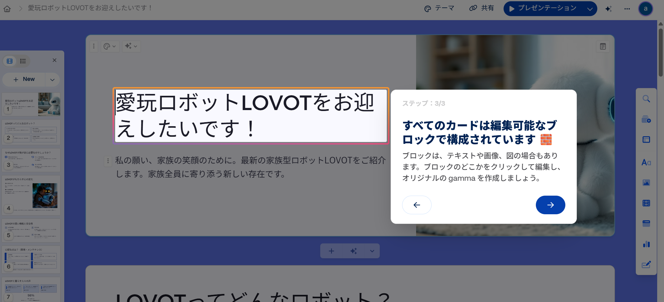Open the three-dot more options menu
The height and width of the screenshot is (302, 664).
click(627, 9)
